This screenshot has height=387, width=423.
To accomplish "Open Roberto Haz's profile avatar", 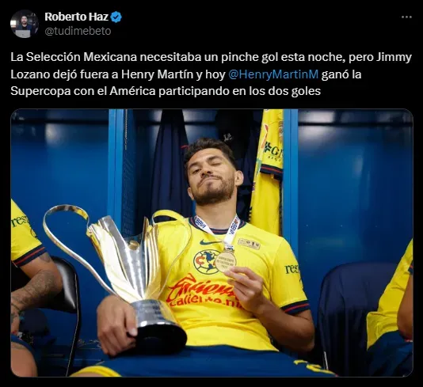I will point(25,24).
